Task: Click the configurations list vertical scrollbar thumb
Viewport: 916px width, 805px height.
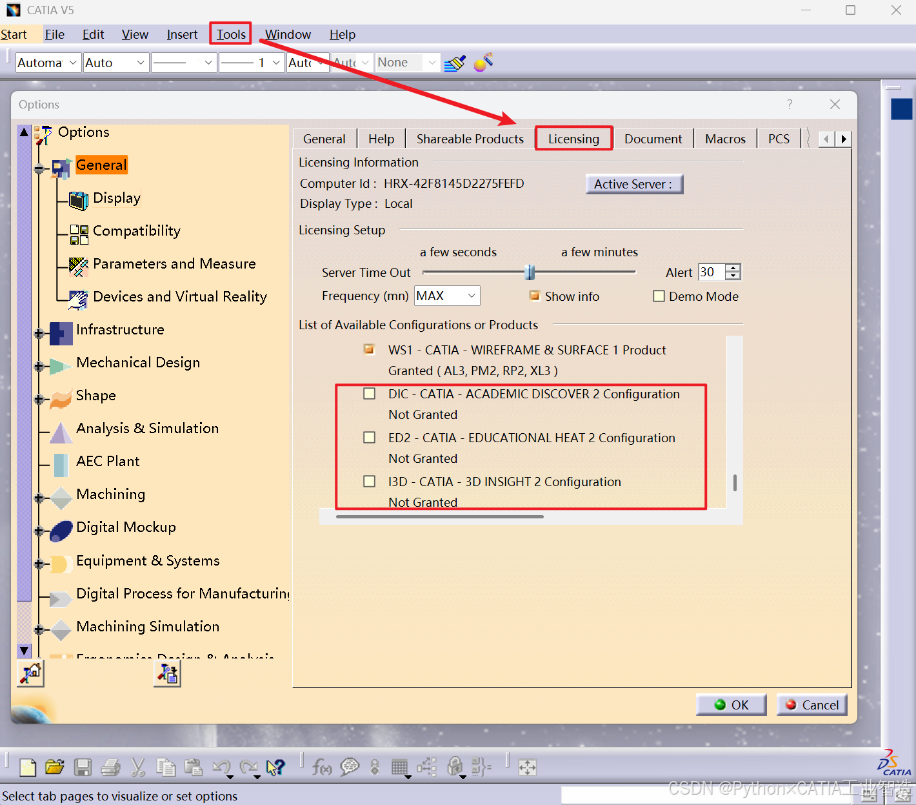Action: (735, 483)
